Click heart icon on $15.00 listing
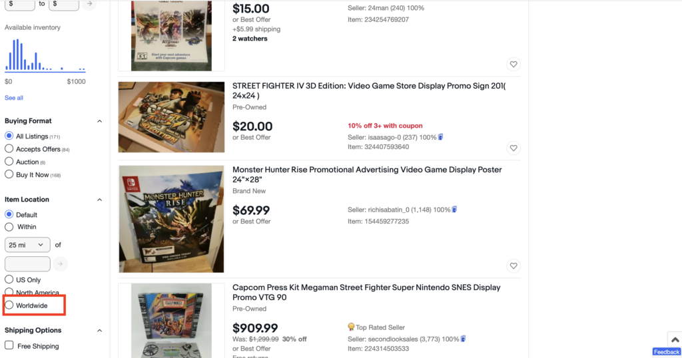This screenshot has height=358, width=682. [x=513, y=65]
